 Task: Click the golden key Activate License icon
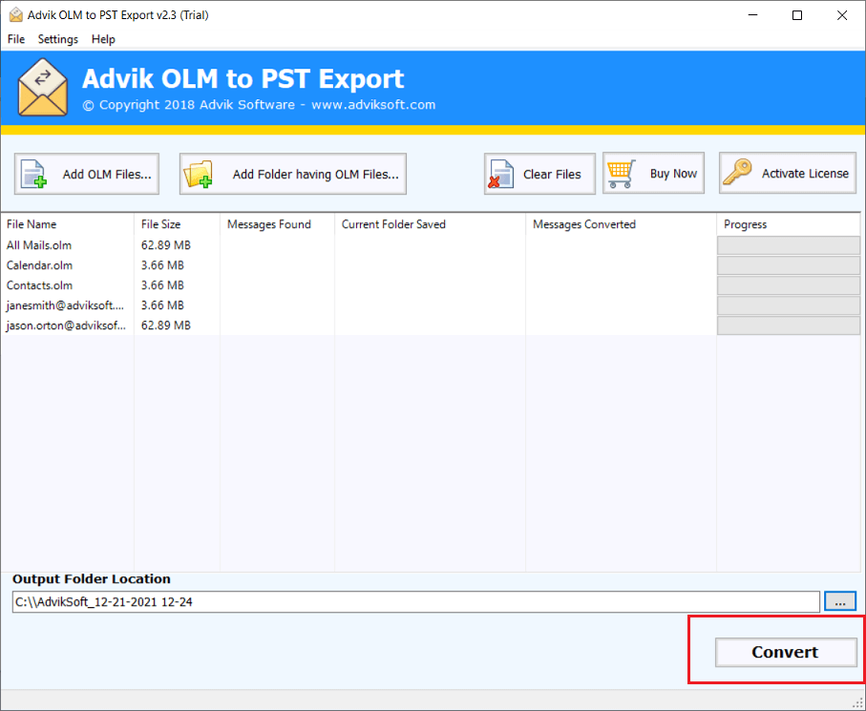point(737,173)
